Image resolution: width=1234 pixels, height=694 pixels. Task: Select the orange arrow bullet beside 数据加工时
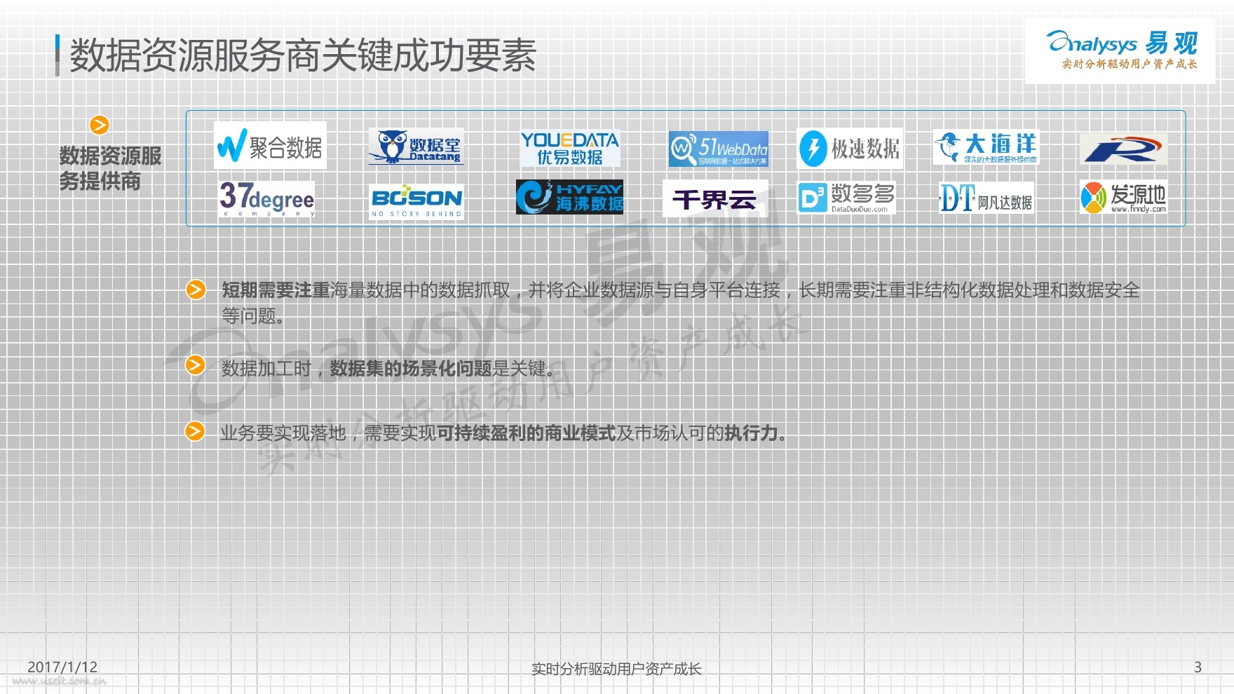[x=196, y=365]
